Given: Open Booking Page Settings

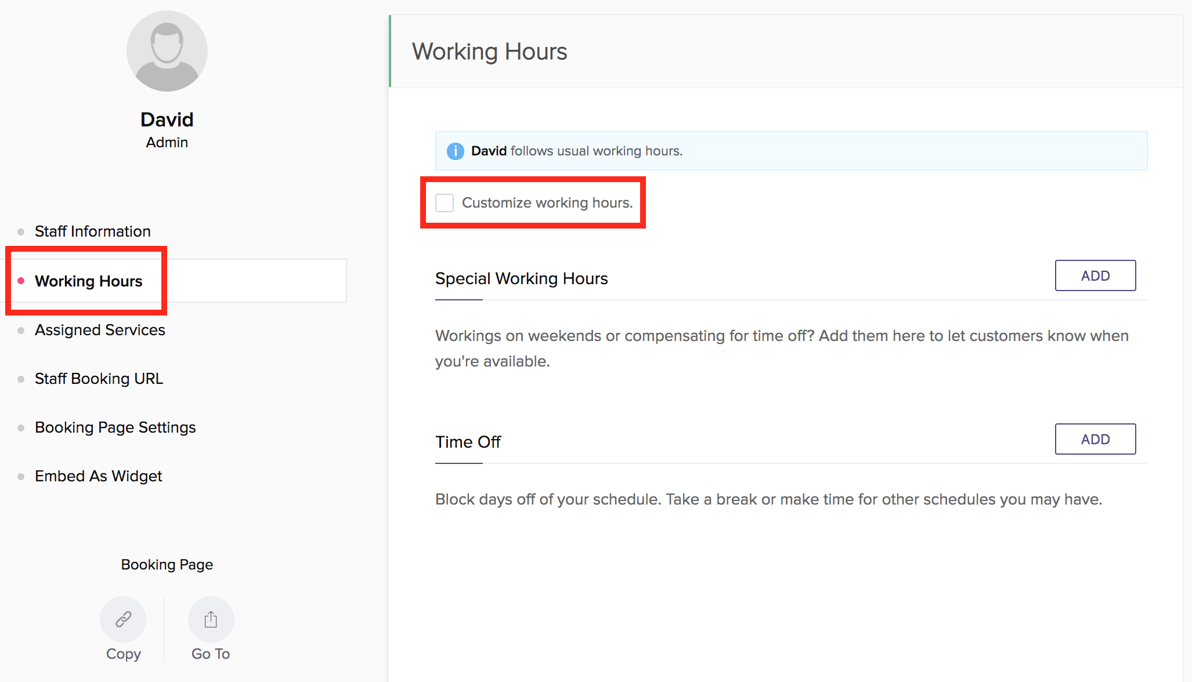Looking at the screenshot, I should pyautogui.click(x=115, y=427).
